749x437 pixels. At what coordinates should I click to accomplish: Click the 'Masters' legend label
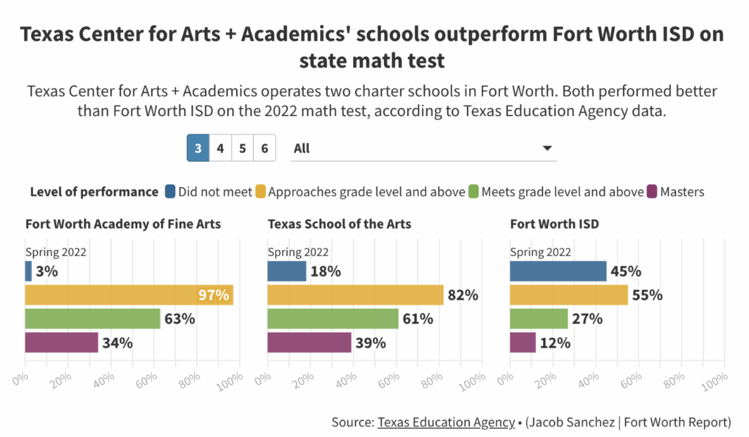(682, 192)
